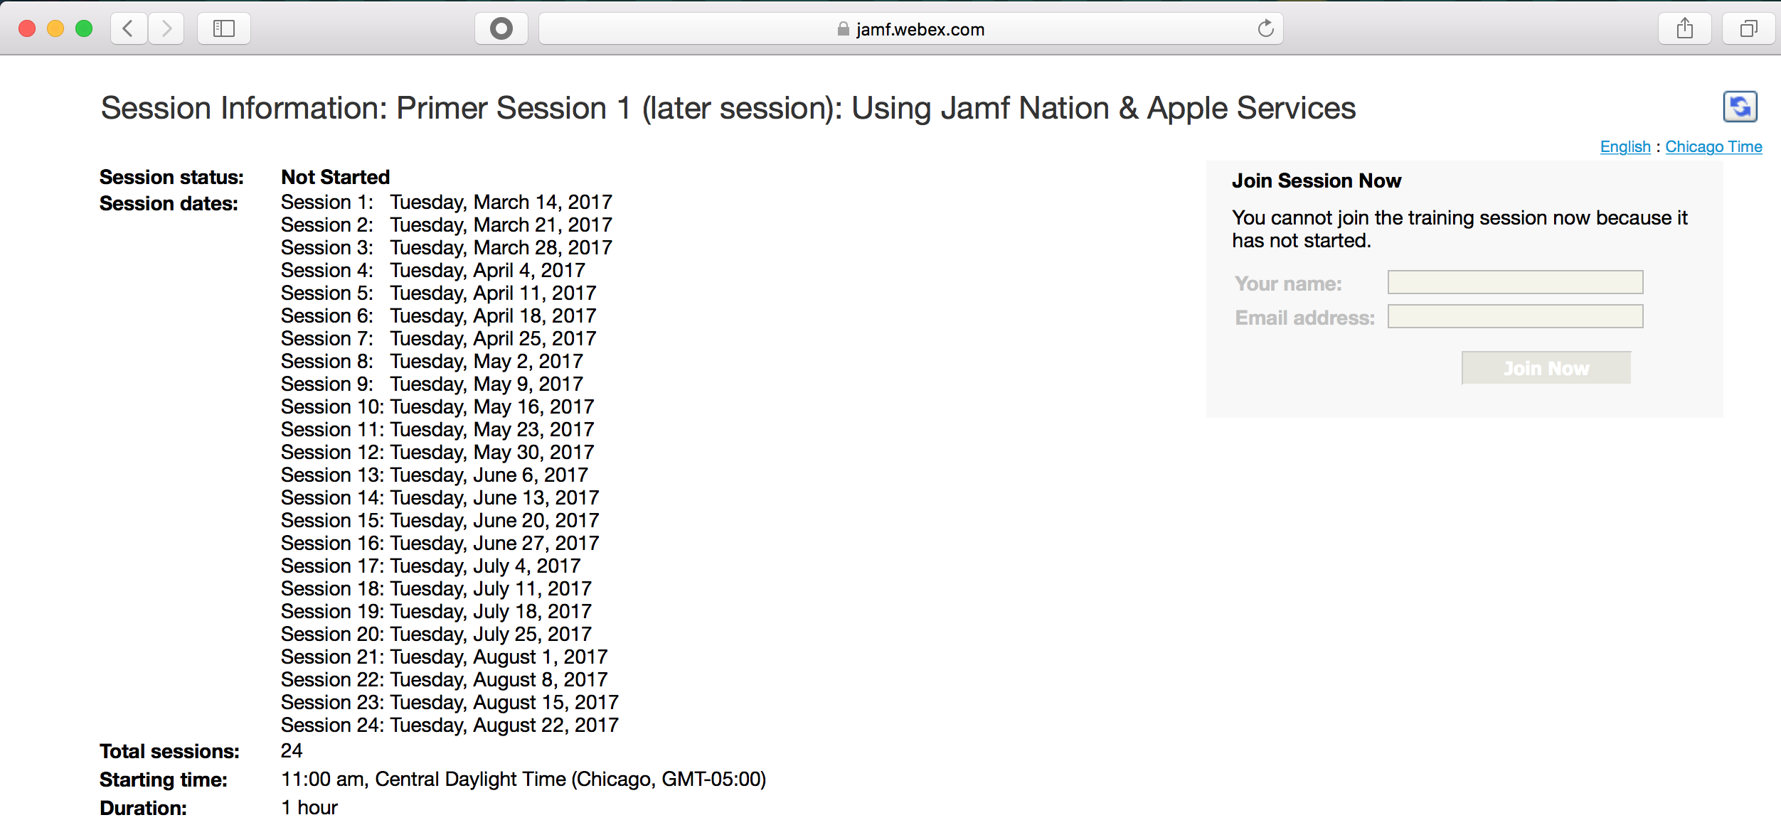
Task: Zoom the window with the green button
Action: click(84, 28)
